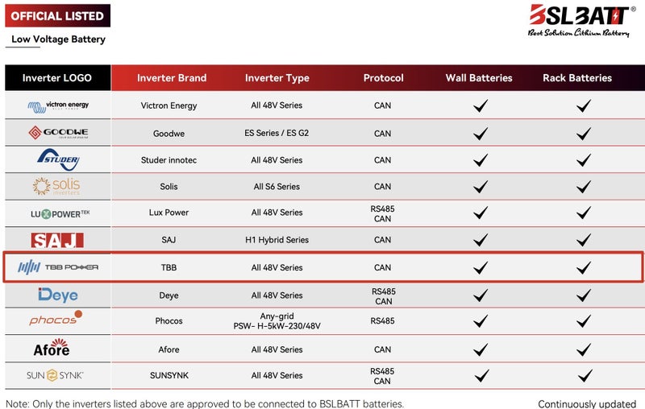Click the Deye logo
Viewport: 645px width, 409px height.
click(58, 295)
